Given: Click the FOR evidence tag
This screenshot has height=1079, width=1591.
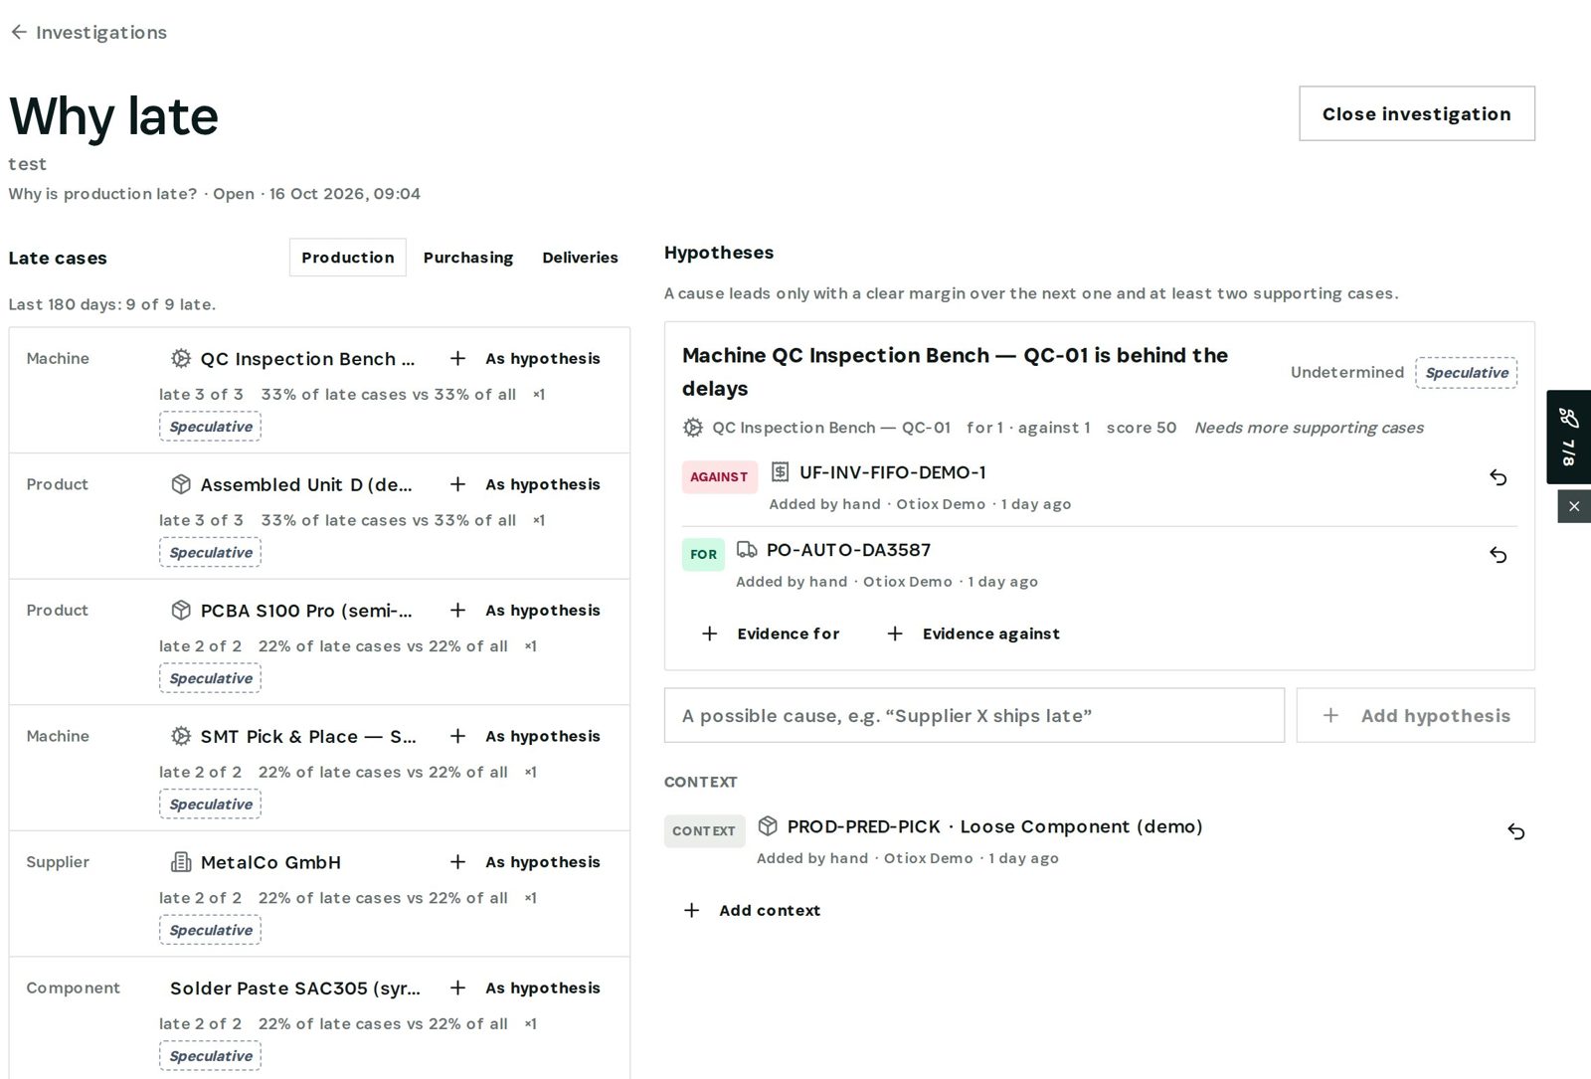Looking at the screenshot, I should pyautogui.click(x=703, y=555).
